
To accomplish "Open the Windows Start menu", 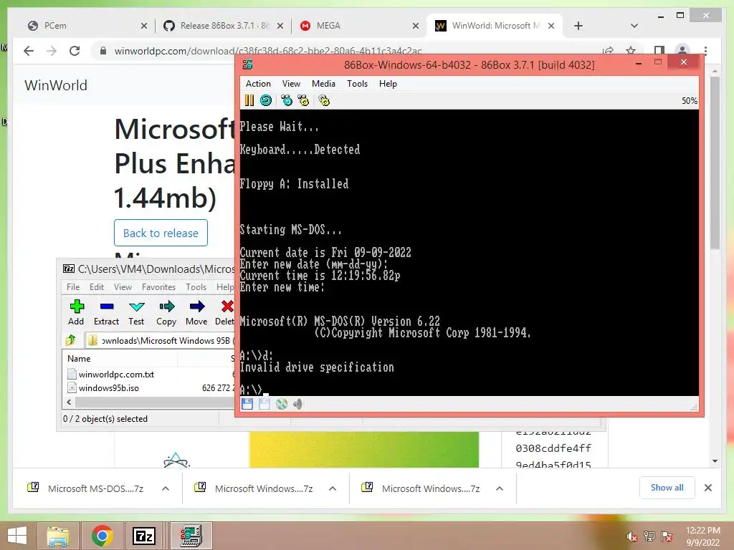I will (x=17, y=536).
